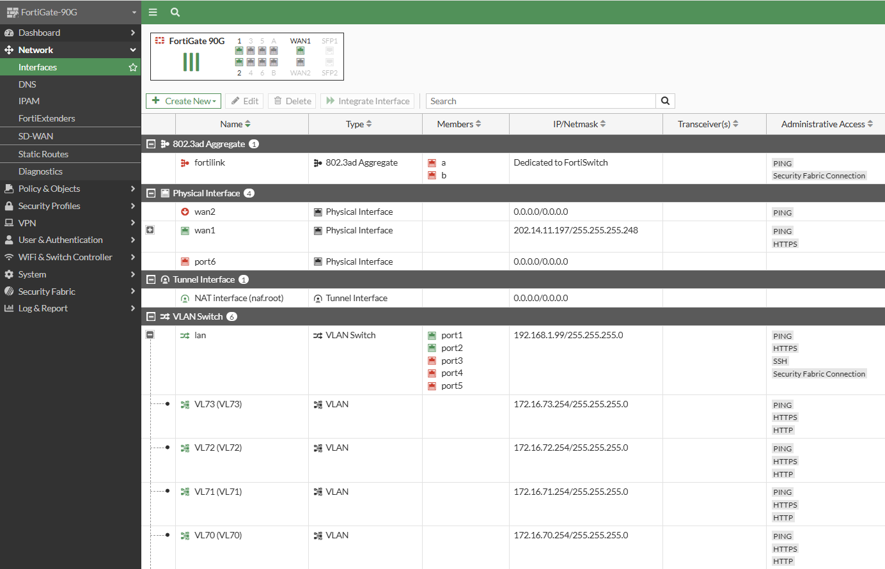Click the VL70 VLAN icon

(x=185, y=536)
